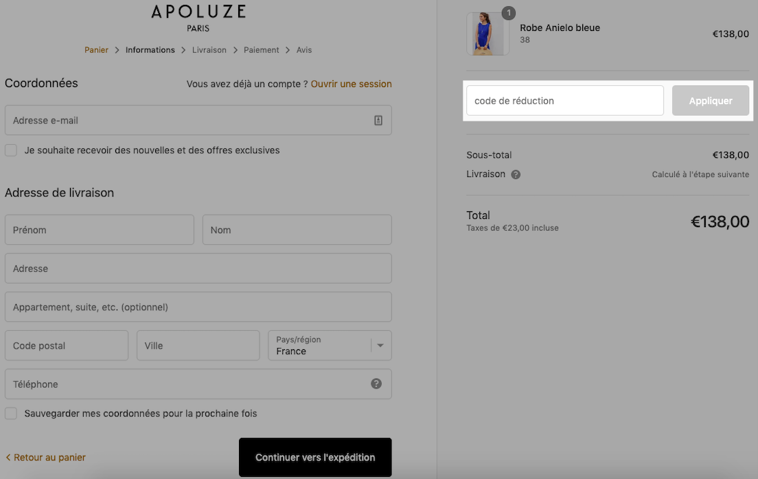The width and height of the screenshot is (758, 479).
Task: Check Sauvegarder mes coordonnées checkbox
Action: tap(10, 413)
